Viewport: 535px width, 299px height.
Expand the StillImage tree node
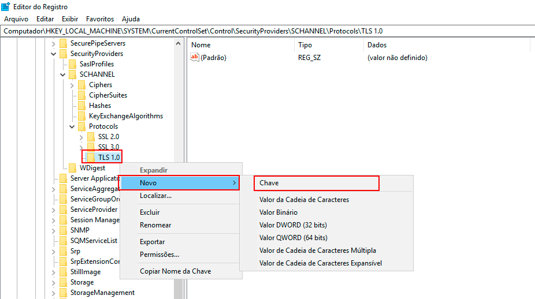coord(53,272)
